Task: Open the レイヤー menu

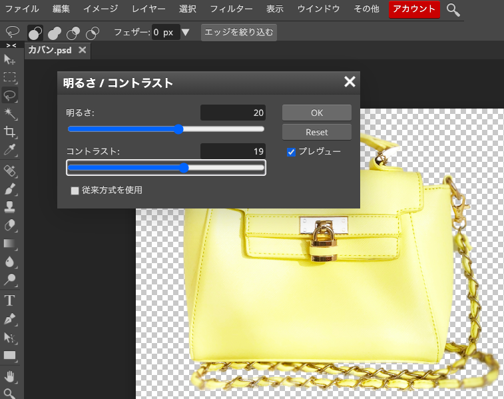Action: [148, 9]
